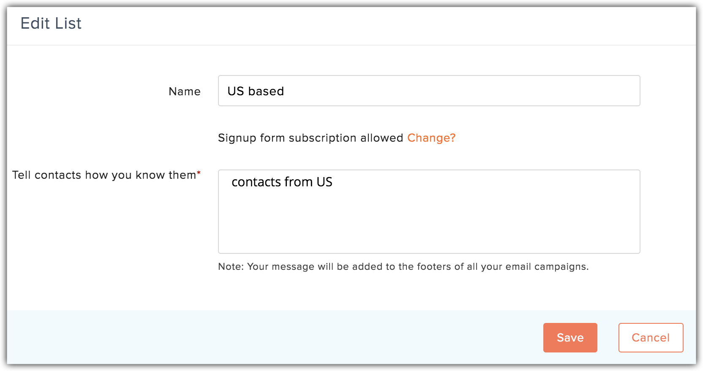Open the Change? subscription option

pyautogui.click(x=431, y=138)
